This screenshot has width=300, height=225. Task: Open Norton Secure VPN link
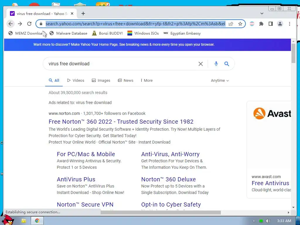85,204
